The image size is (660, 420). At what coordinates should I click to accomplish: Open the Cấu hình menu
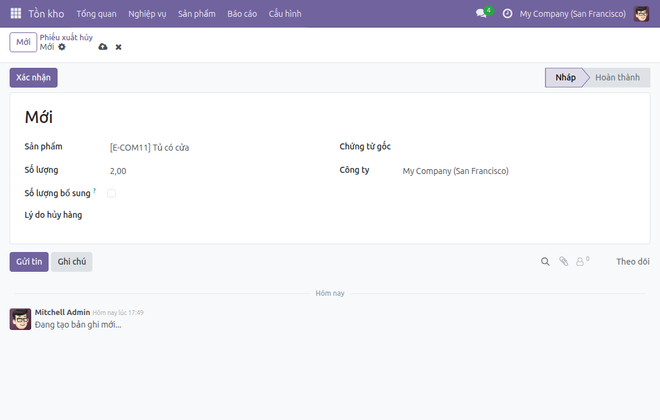285,13
